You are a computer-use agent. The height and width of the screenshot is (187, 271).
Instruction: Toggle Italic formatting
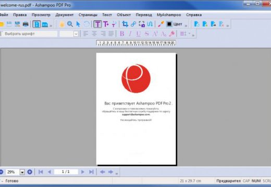[x=130, y=34]
